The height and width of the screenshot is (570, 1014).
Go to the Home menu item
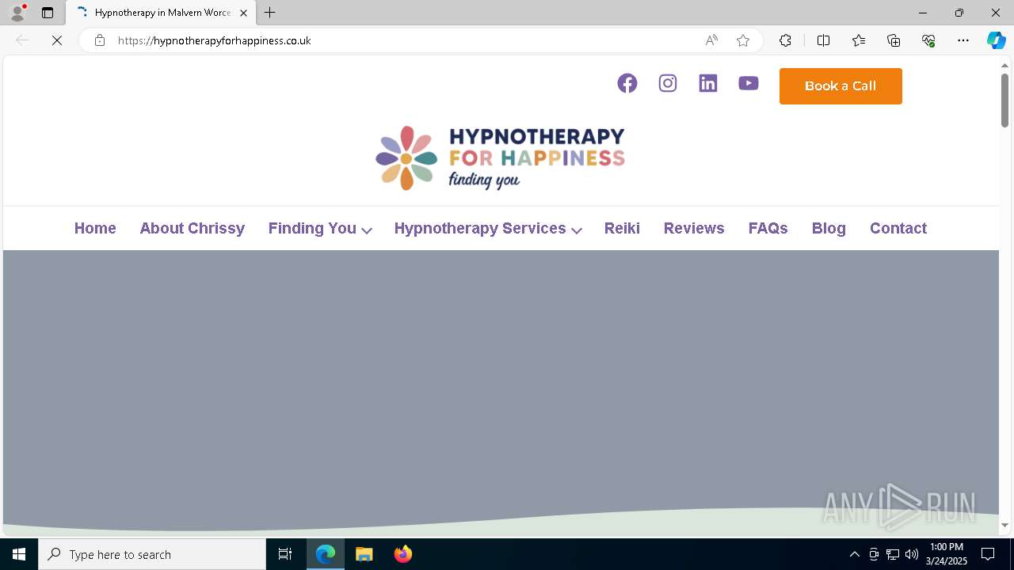95,228
